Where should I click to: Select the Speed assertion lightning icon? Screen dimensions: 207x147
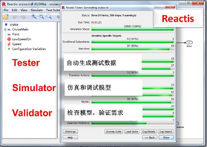[x=9, y=44]
